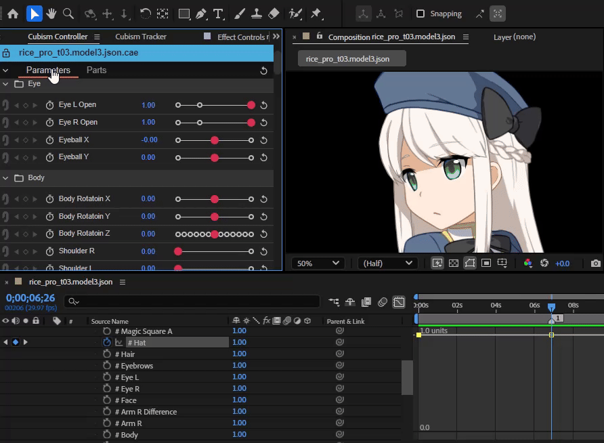The width and height of the screenshot is (604, 443).
Task: Select the Puppet Pin tool
Action: pos(316,14)
